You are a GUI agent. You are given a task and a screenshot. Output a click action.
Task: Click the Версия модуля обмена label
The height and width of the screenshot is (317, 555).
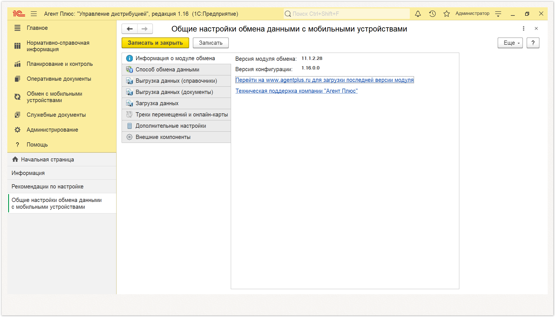[x=266, y=59]
